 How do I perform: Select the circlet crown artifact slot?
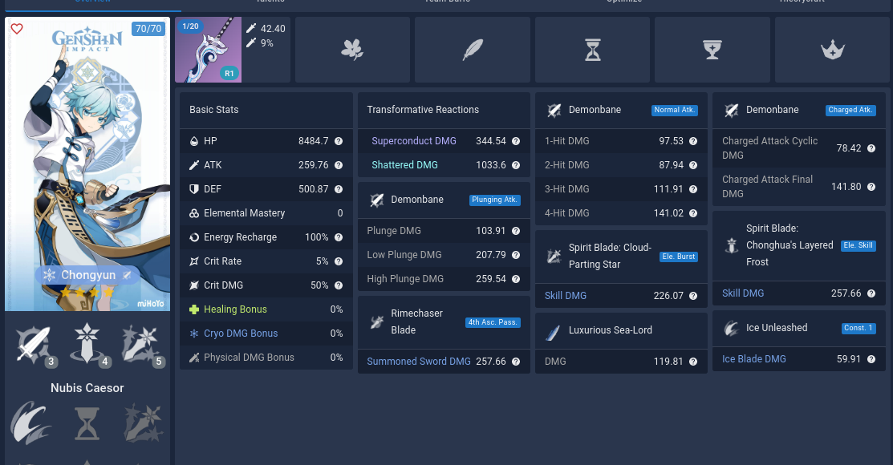(x=832, y=49)
